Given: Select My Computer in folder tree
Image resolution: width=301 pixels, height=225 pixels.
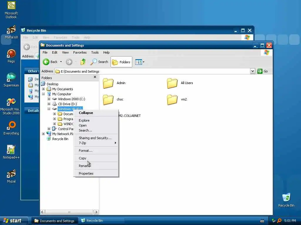Looking at the screenshot, I should click(62, 94).
